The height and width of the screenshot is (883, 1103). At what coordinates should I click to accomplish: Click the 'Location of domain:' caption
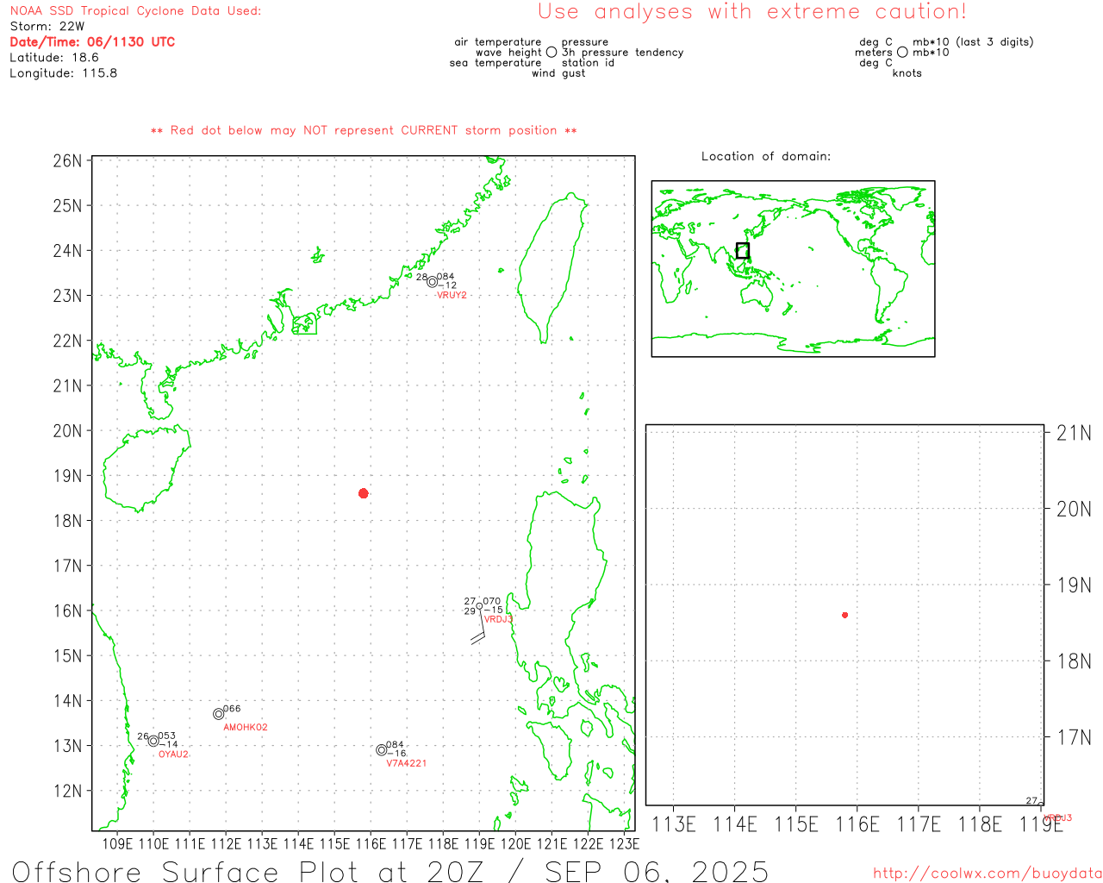(766, 156)
